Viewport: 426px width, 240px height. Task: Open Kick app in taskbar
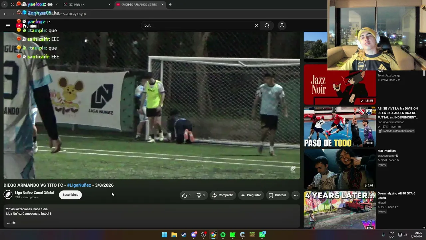233,235
